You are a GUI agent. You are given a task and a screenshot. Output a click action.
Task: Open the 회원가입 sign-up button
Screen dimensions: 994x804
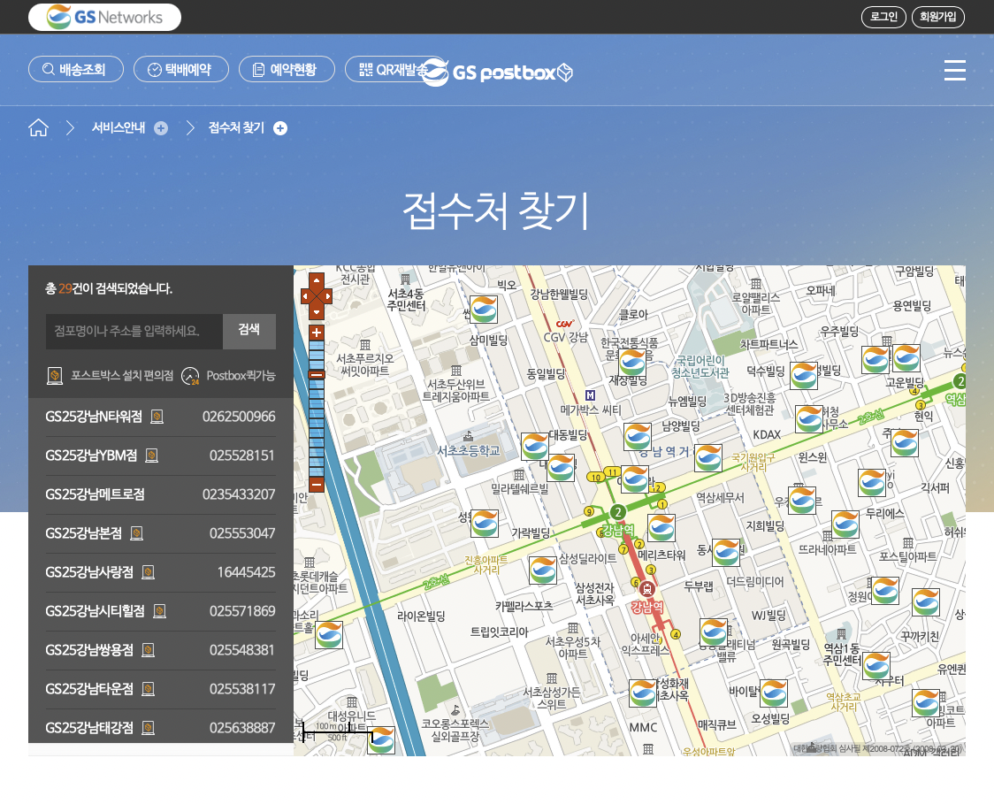[937, 17]
